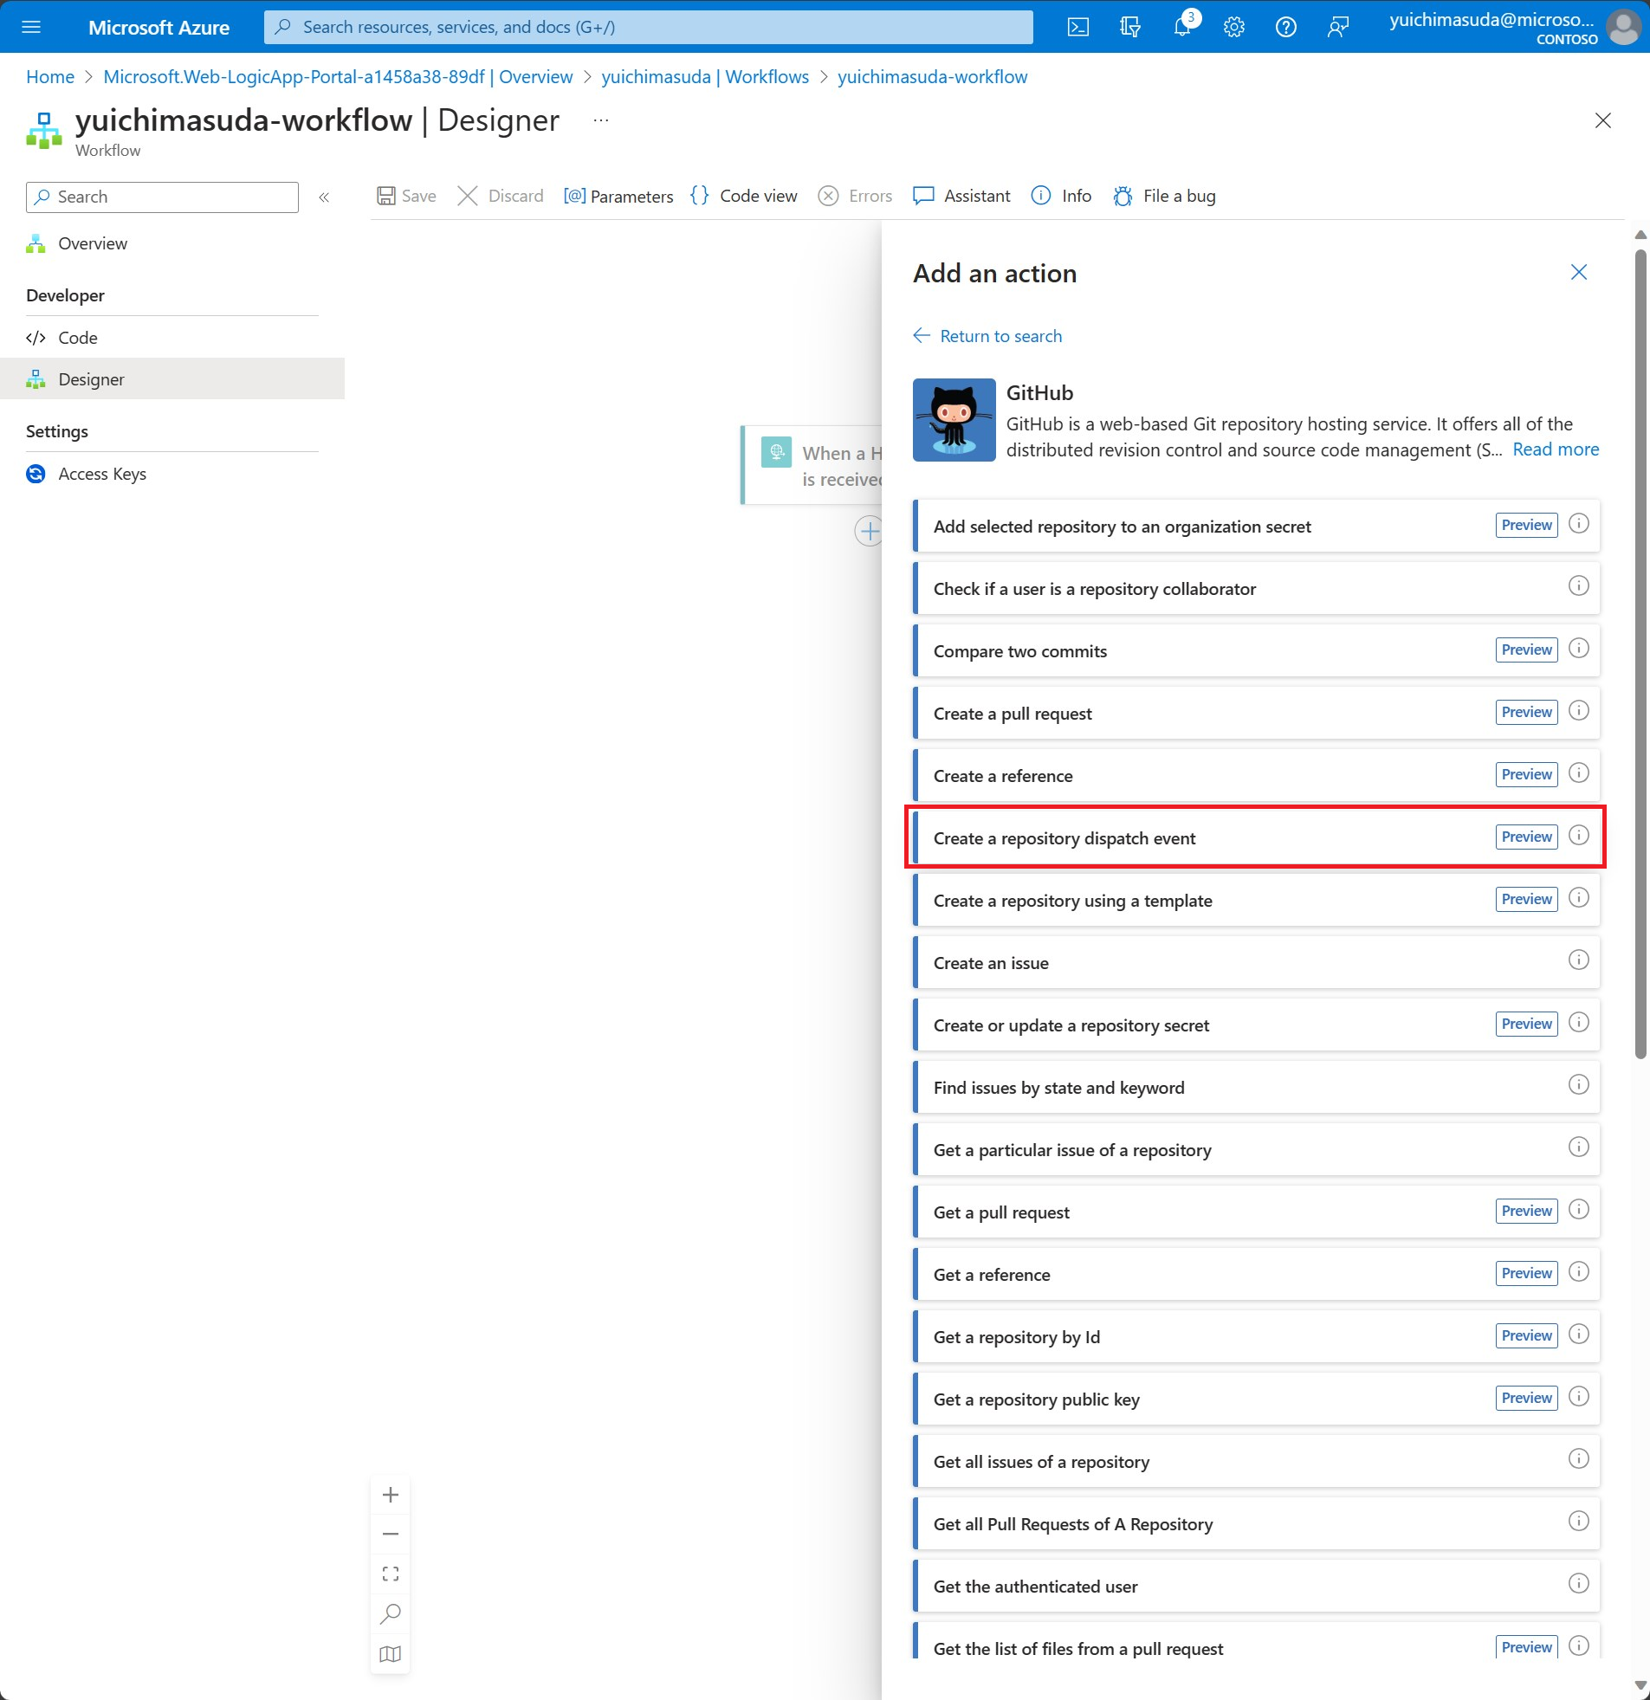Select Create a reference action

[1256, 775]
